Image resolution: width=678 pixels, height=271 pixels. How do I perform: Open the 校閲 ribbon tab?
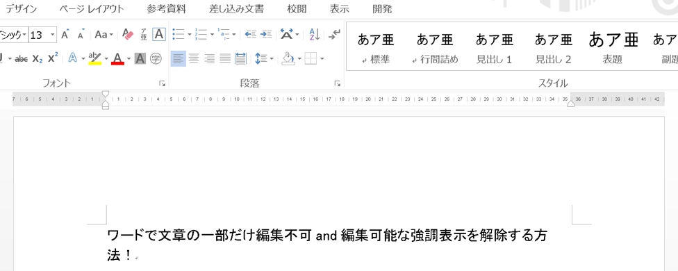[x=297, y=8]
